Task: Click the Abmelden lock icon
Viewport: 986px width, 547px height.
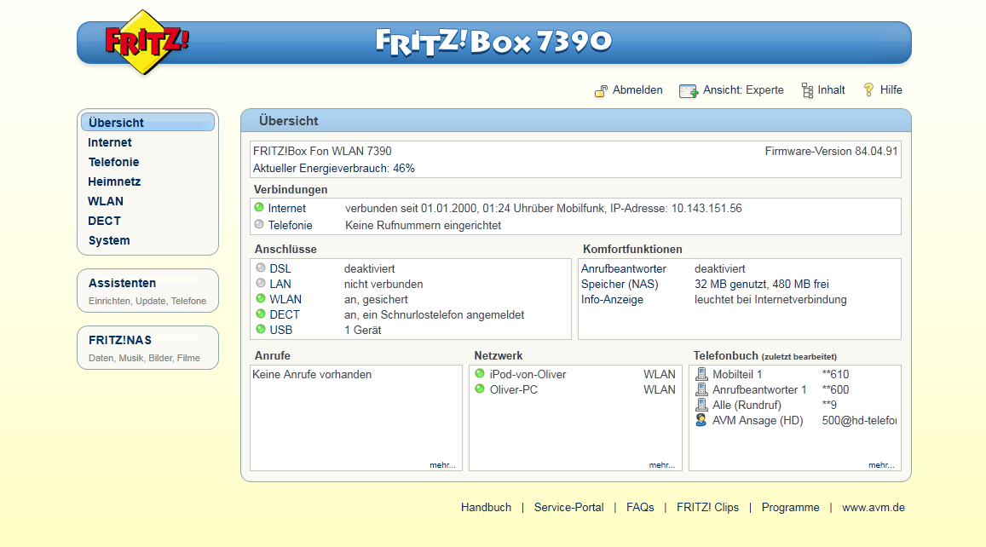Action: 601,91
